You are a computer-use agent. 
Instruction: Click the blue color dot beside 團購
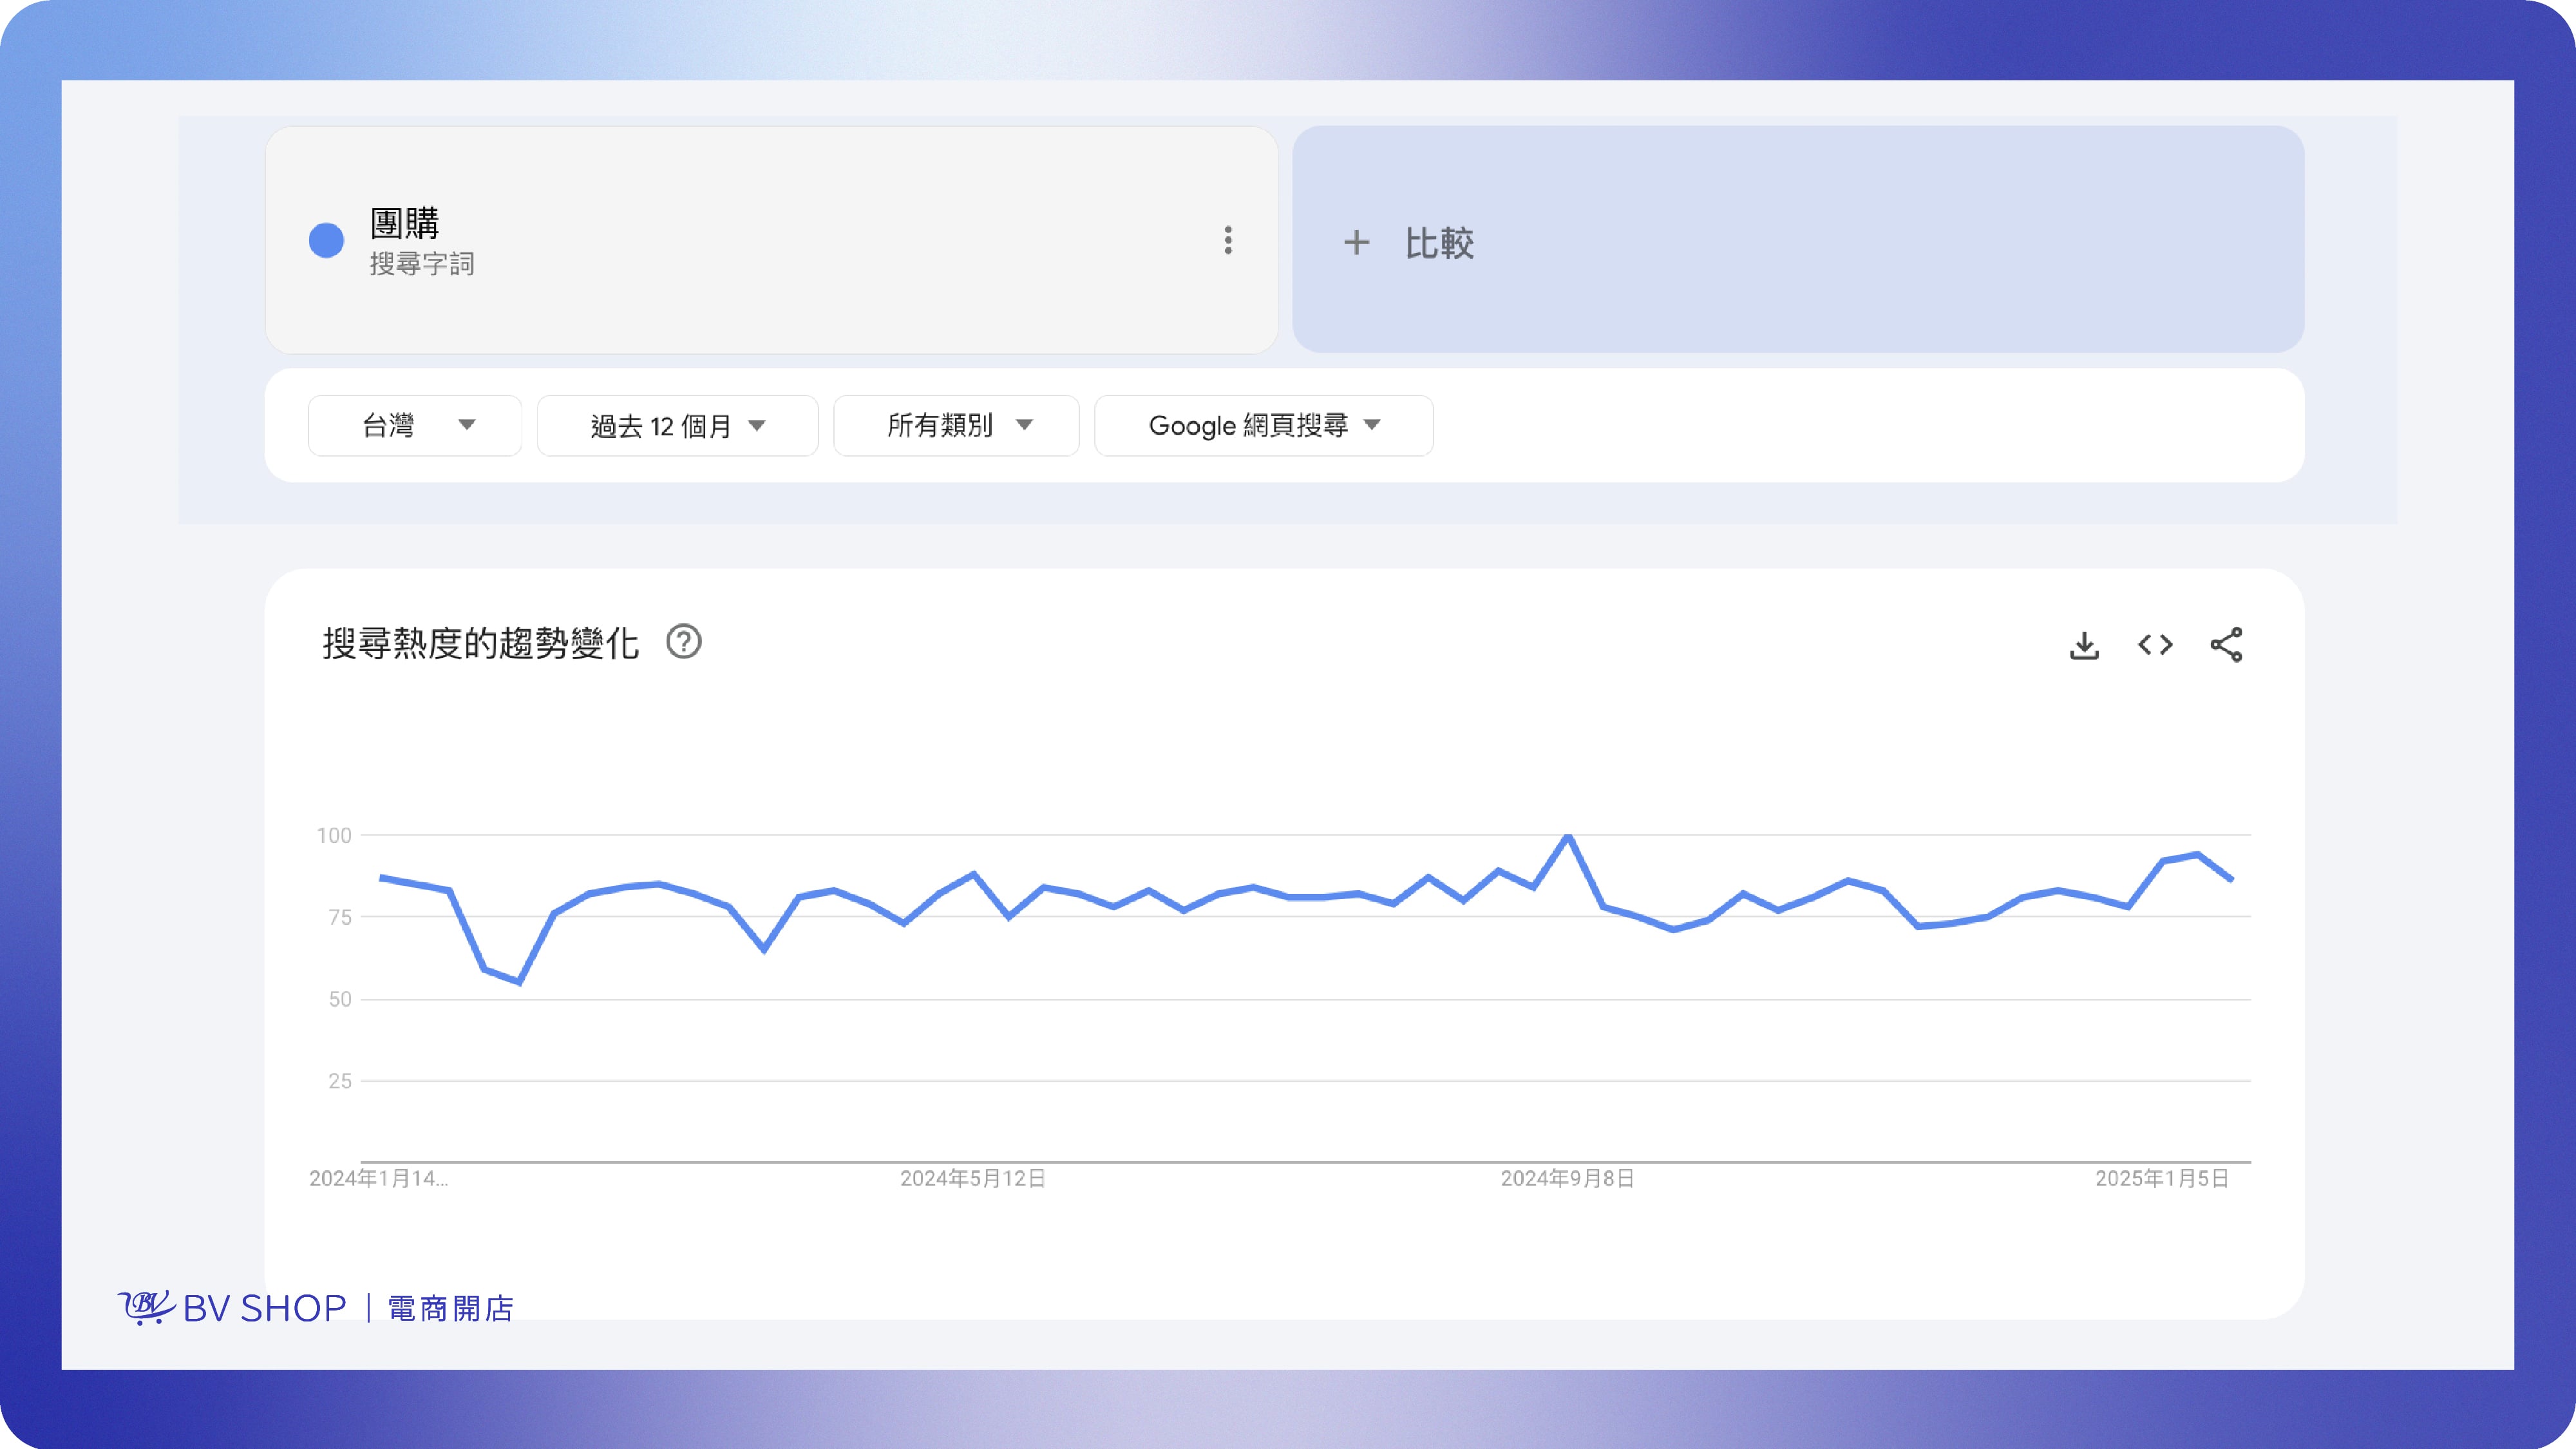coord(326,240)
